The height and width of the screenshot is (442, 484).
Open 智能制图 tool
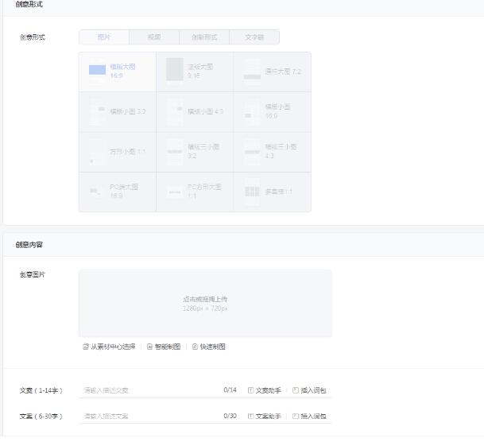tap(164, 347)
